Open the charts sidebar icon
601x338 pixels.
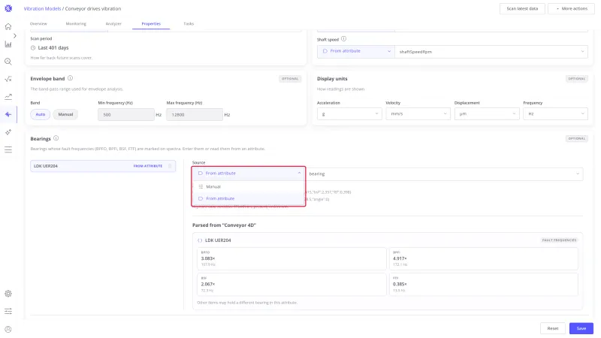point(8,44)
